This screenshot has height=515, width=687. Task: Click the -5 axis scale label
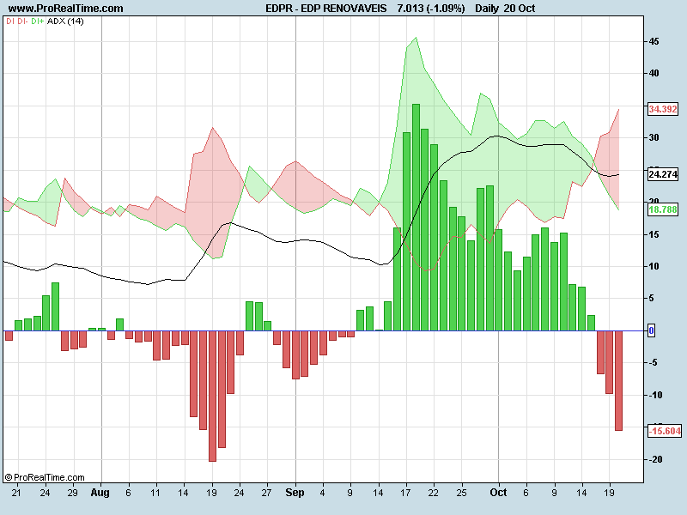click(653, 362)
